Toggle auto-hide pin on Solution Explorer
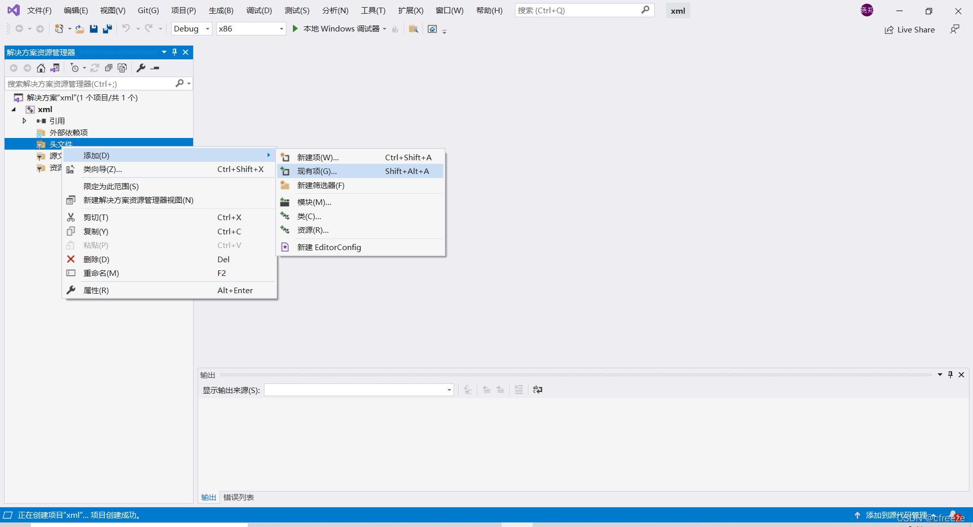Screen dimensions: 973x527 (174, 52)
